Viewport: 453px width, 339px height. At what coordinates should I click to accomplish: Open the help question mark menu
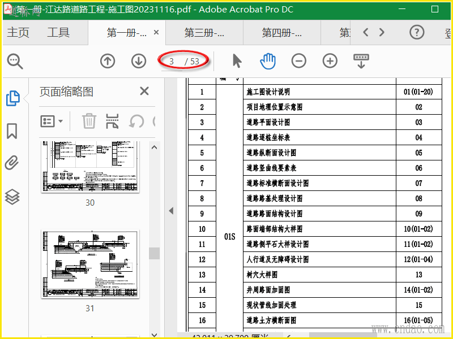(417, 32)
